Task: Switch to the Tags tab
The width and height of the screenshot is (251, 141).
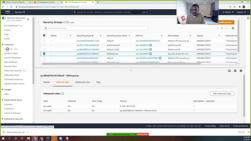Action: [x=98, y=82]
